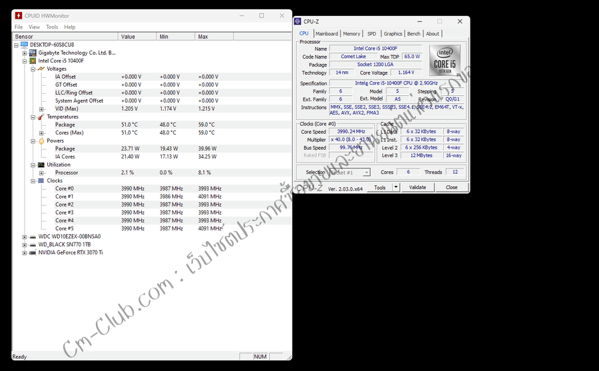Expand the Gigabyte Technology node
This screenshot has width=599, height=371.
pos(25,53)
